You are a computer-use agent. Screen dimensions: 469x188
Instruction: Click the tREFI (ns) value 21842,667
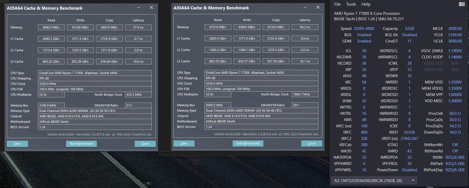coord(409,138)
